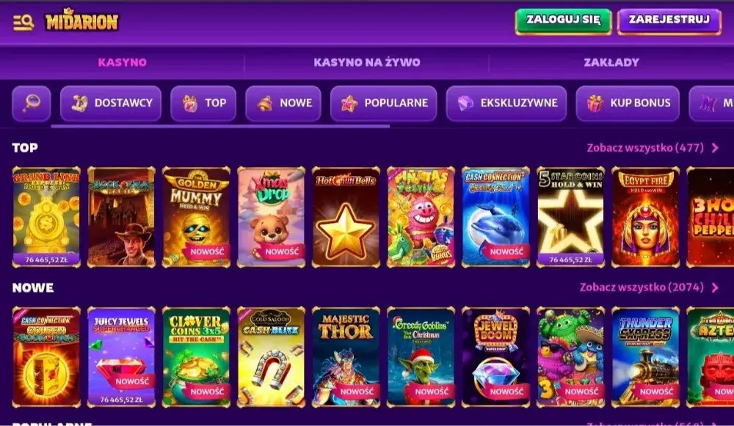Viewport: 734px width, 426px height.
Task: Switch to the Kasyno na żywo tab
Action: [x=366, y=62]
